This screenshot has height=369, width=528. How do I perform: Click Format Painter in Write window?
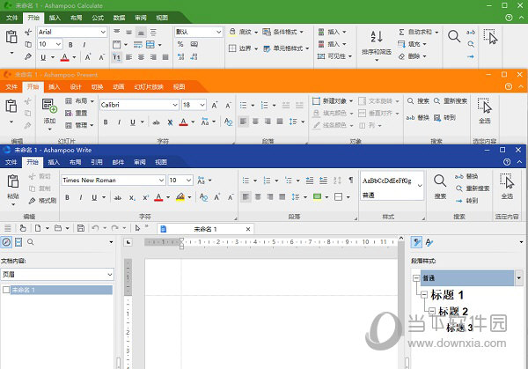42,201
